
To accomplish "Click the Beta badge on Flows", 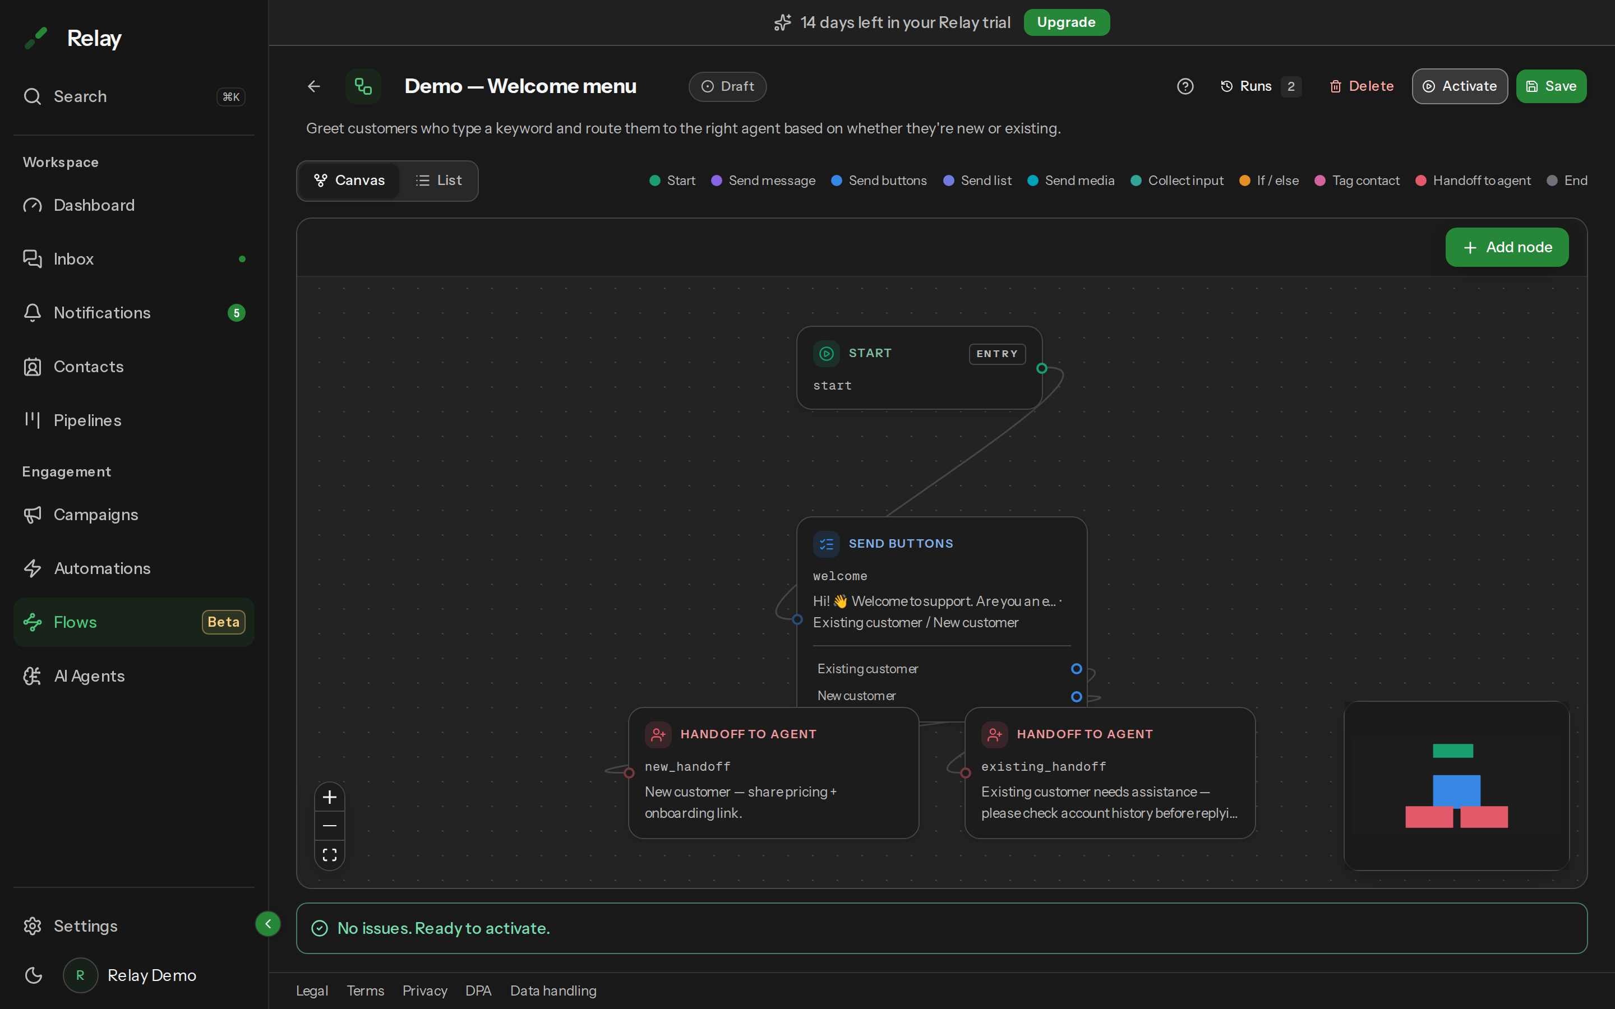I will point(224,622).
